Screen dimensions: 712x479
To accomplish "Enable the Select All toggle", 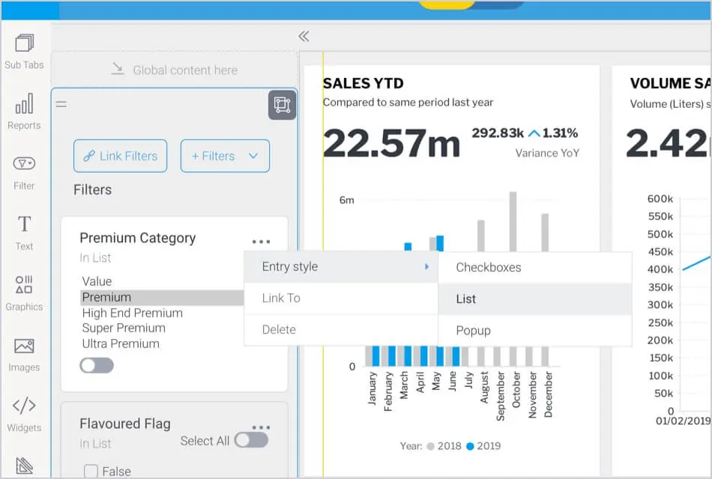I will coord(250,440).
